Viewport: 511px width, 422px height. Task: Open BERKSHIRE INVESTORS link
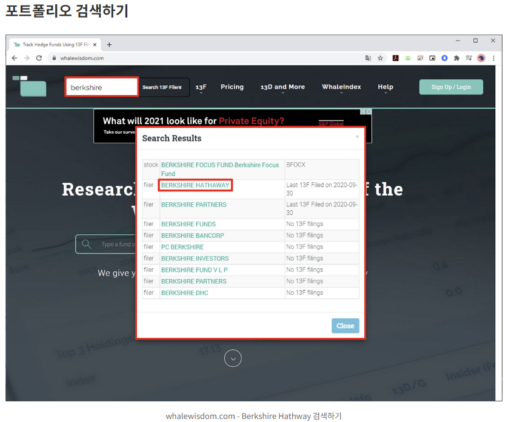tap(195, 259)
